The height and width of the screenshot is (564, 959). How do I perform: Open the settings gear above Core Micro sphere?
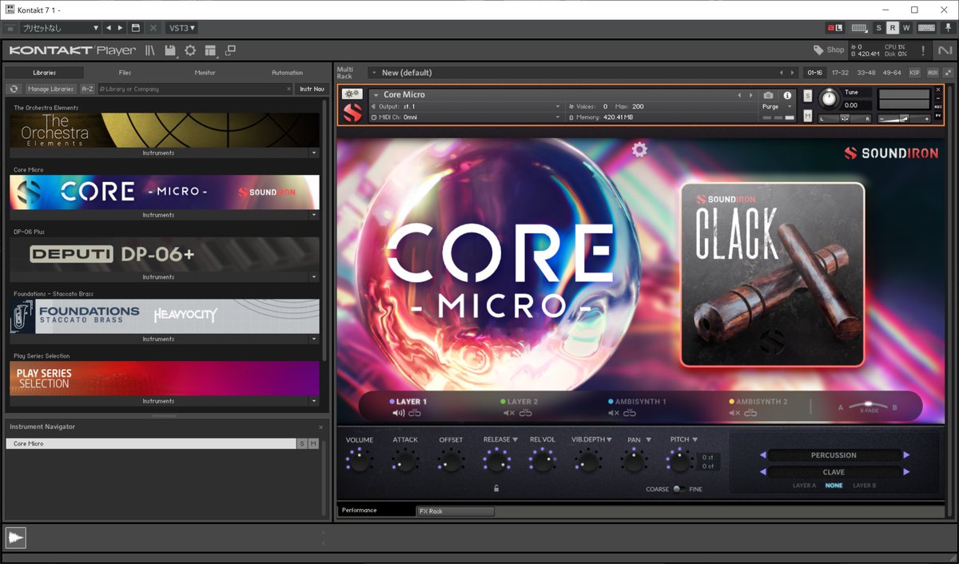click(639, 149)
